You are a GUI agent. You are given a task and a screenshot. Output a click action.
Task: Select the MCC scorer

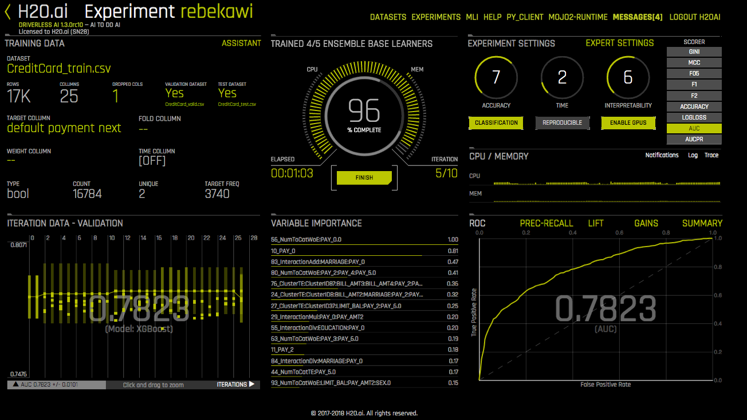[x=694, y=62]
